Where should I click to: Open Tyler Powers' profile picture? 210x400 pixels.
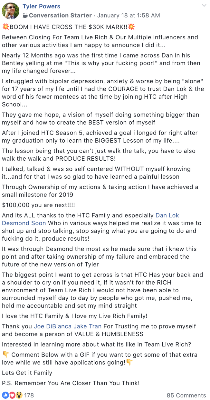point(11,11)
